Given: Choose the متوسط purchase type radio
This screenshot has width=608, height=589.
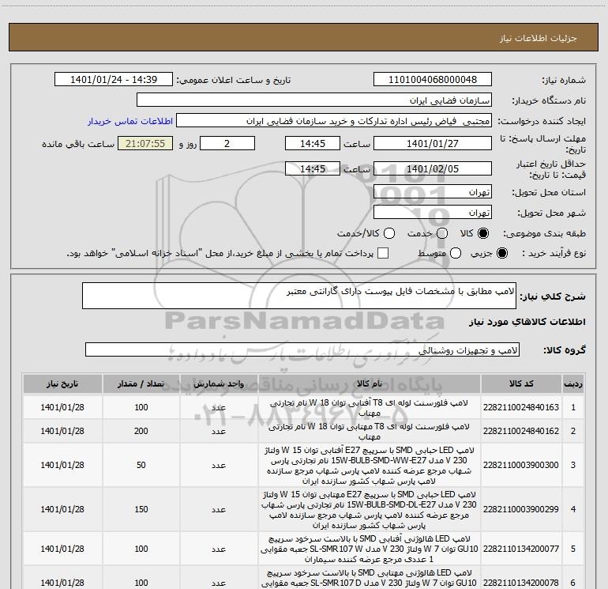Looking at the screenshot, I should point(456,253).
